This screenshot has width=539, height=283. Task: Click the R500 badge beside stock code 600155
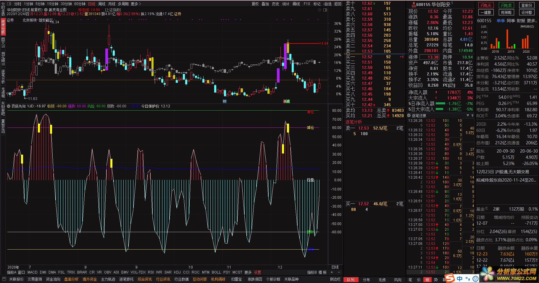(x=413, y=4)
